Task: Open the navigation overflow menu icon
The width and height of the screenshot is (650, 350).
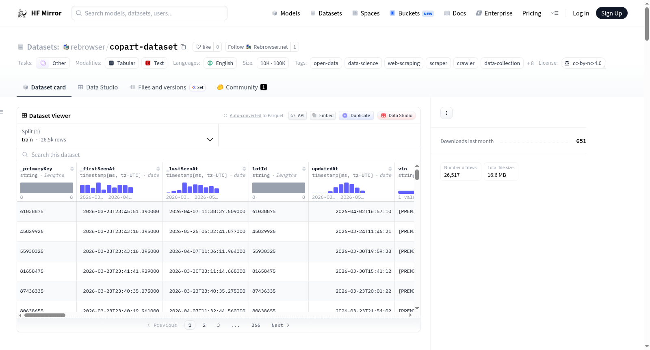Action: [555, 13]
